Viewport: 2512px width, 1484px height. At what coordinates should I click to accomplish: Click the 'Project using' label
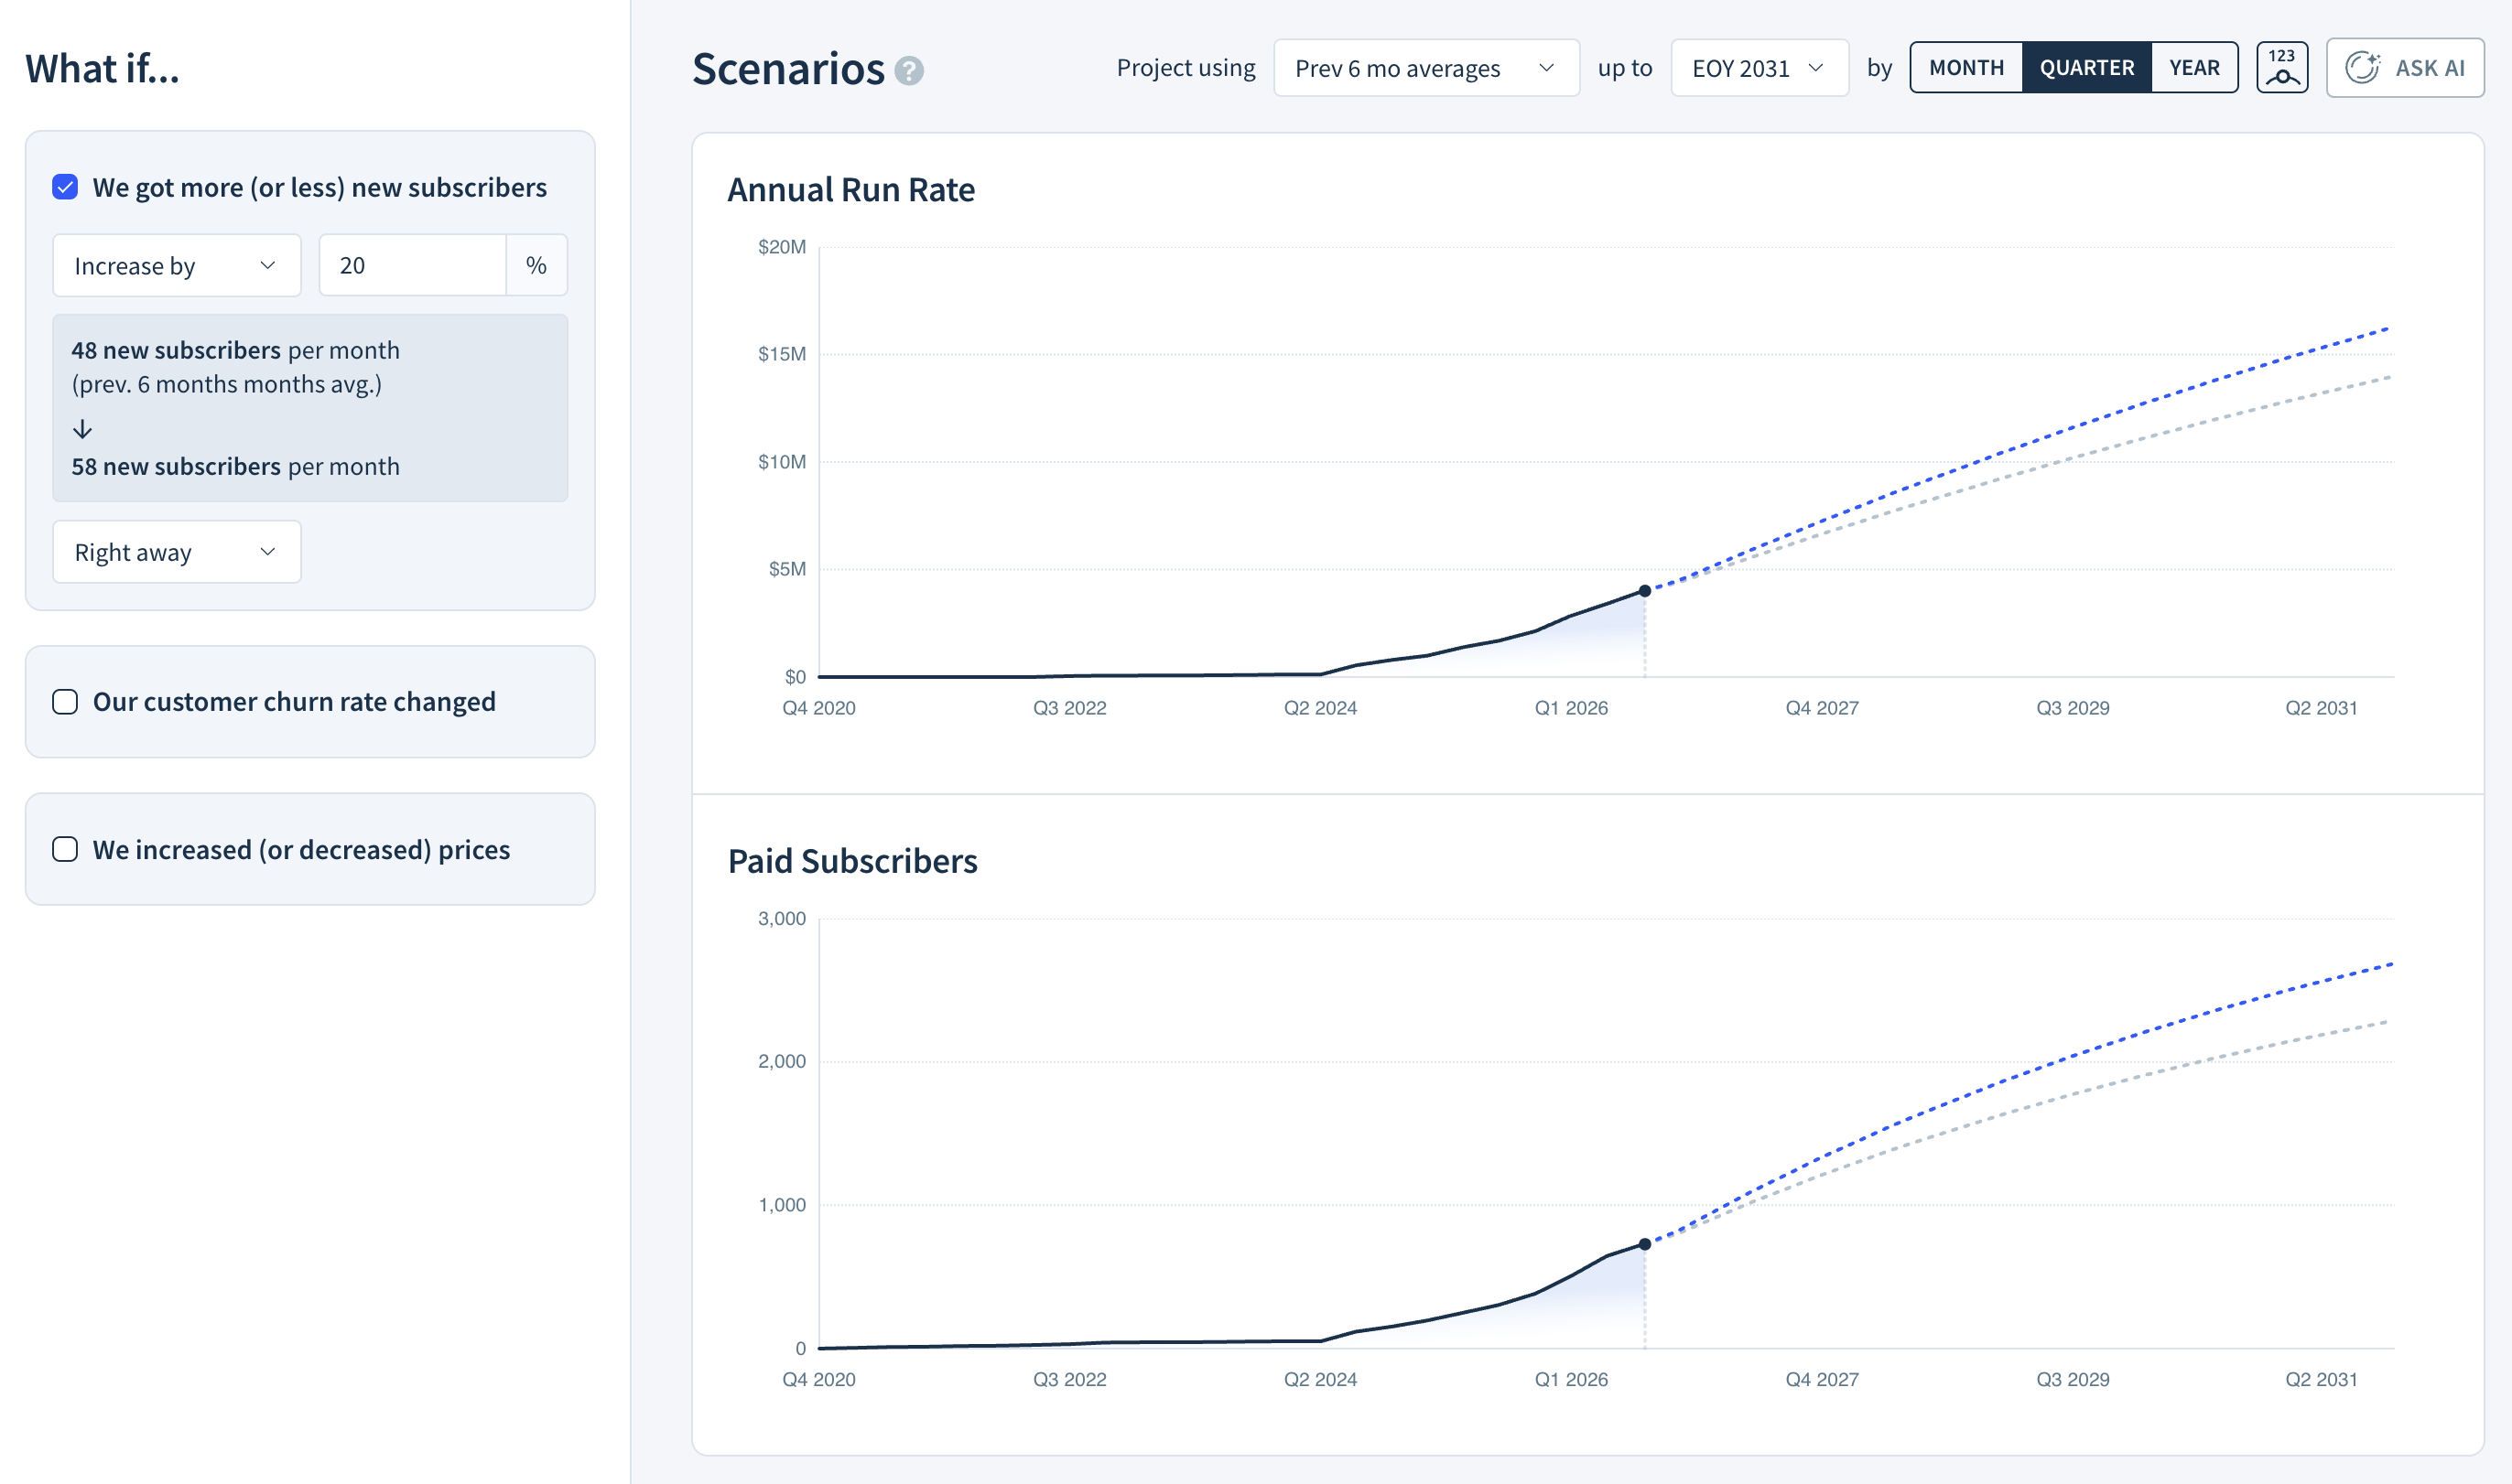coord(1186,68)
